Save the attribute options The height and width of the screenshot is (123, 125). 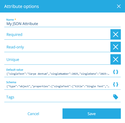(x=92, y=114)
